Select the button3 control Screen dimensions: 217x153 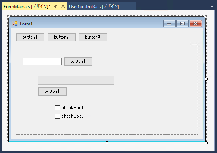93,37
